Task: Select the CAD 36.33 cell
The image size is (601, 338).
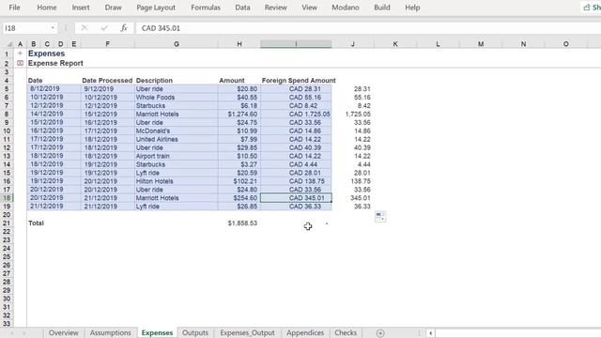Action: pyautogui.click(x=296, y=207)
